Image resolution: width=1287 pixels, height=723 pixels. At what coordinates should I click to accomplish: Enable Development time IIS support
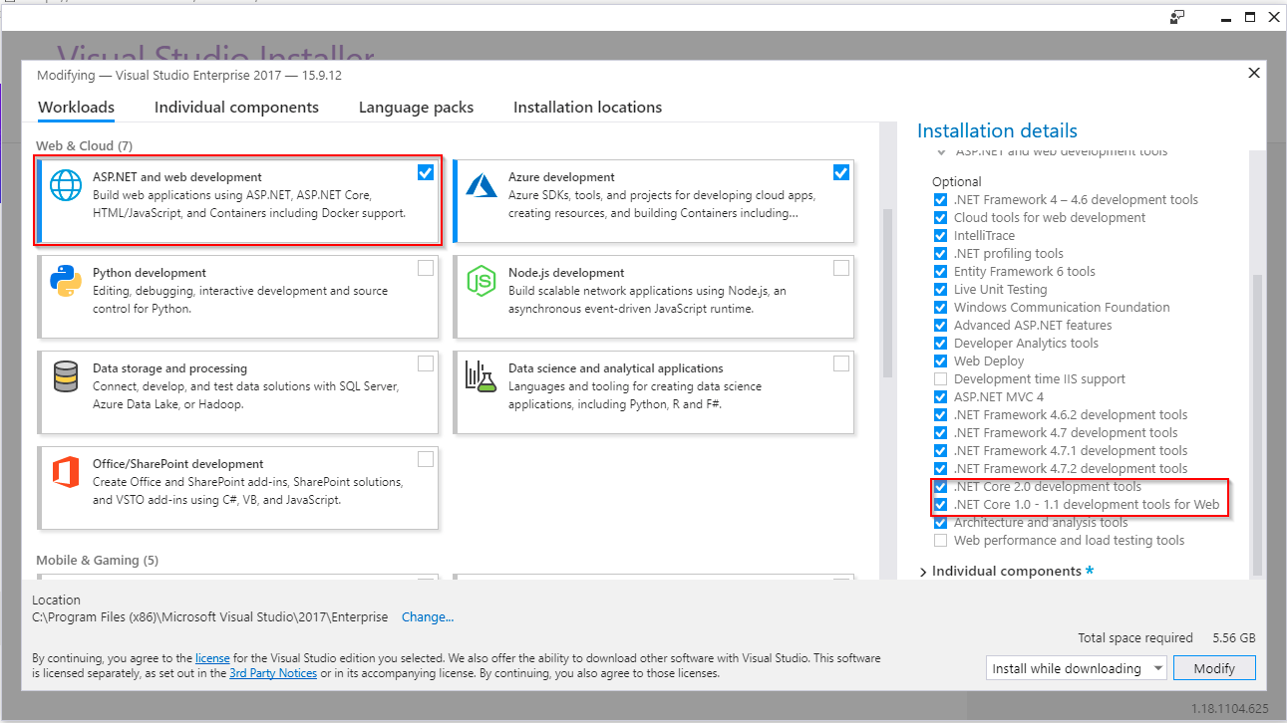940,378
